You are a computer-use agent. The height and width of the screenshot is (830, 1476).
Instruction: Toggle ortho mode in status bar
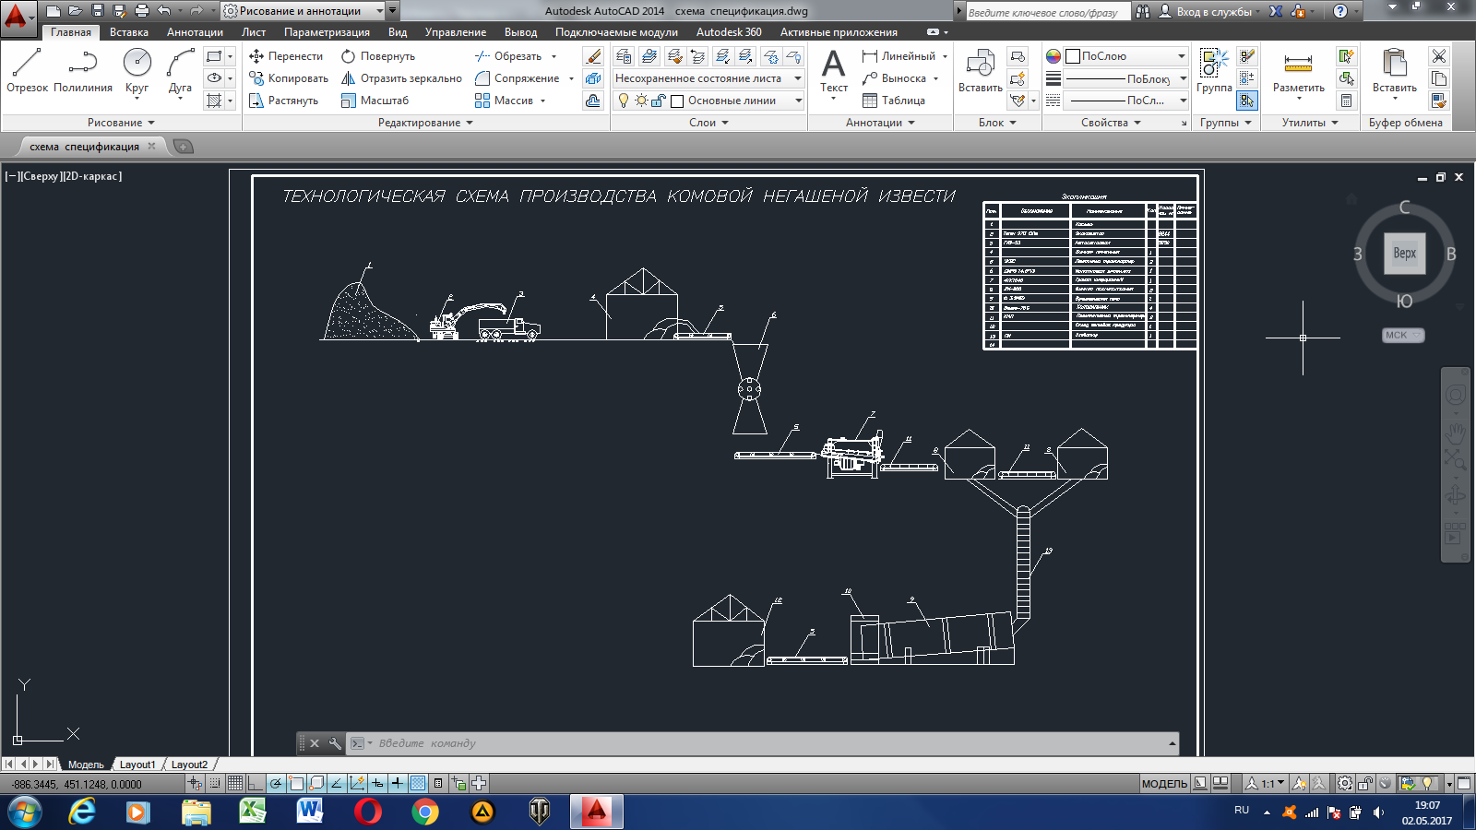click(x=256, y=783)
